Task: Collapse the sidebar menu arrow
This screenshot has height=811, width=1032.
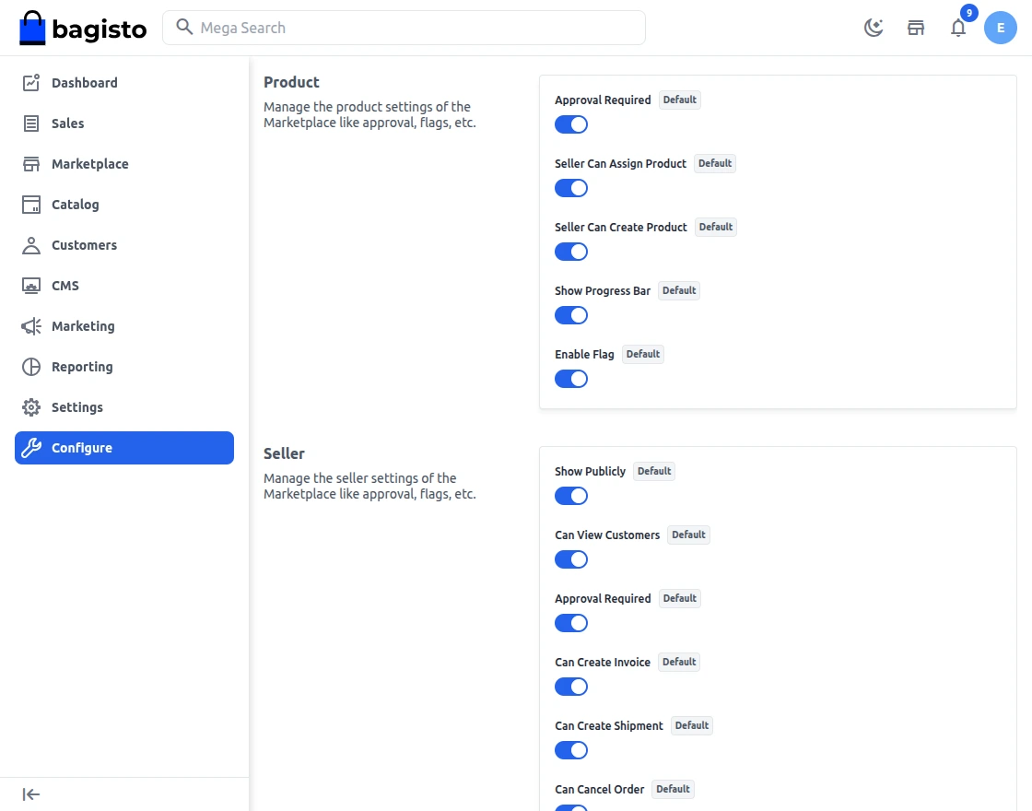Action: pos(31,794)
